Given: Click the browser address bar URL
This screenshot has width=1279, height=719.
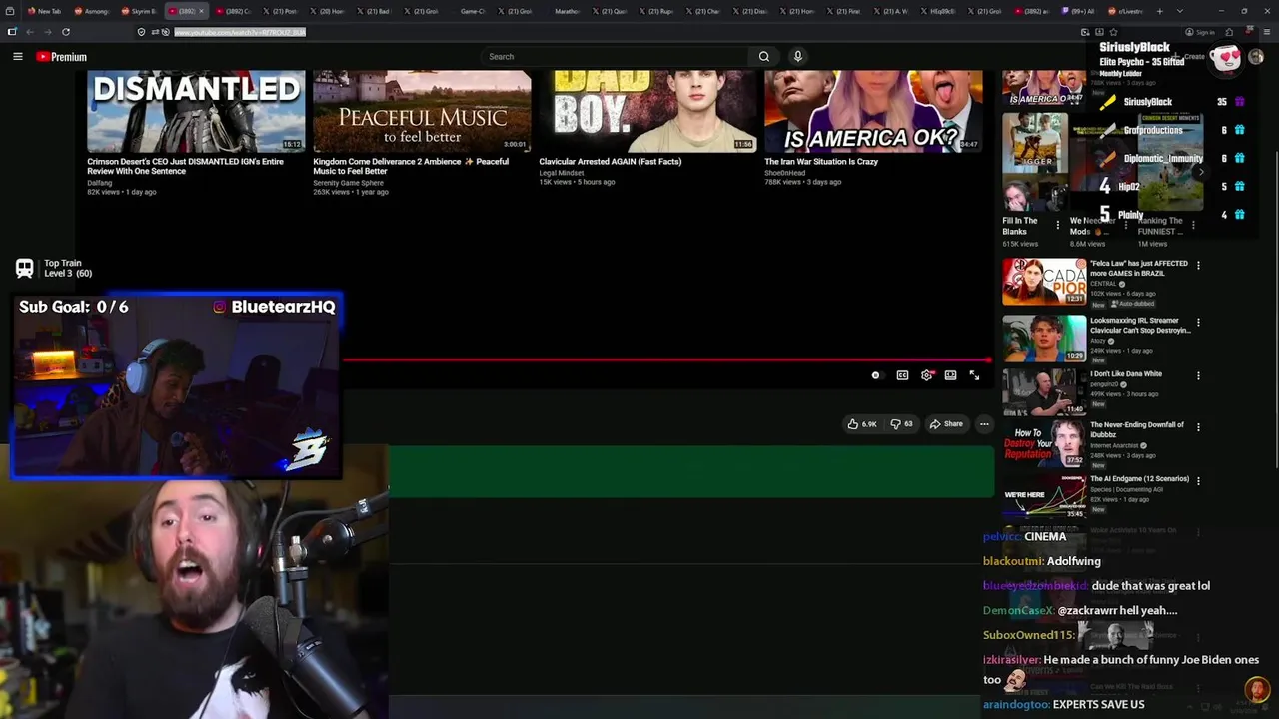Looking at the screenshot, I should coord(240,32).
